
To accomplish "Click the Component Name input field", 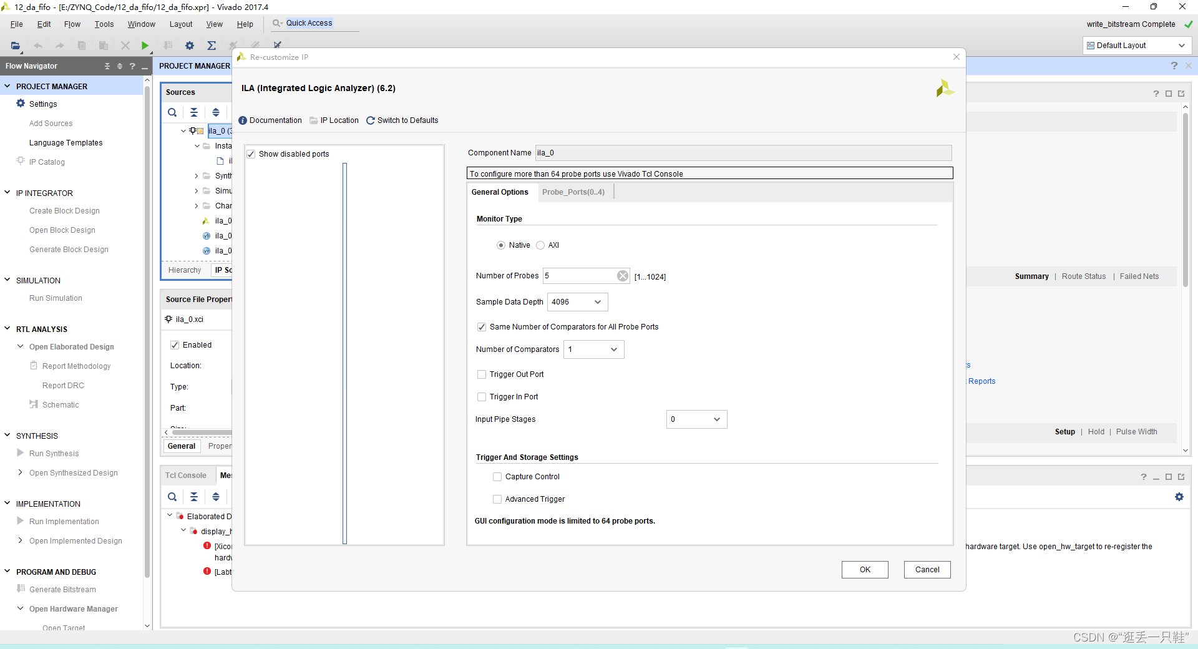I will [743, 153].
